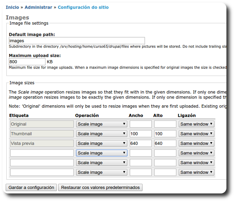Open the Ligazón dropdown for Original row
This screenshot has width=235, height=202.
196,124
